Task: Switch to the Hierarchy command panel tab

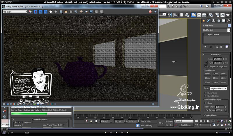Action: coord(213,21)
